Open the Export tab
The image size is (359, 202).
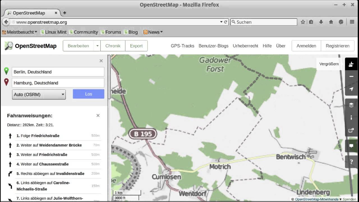point(136,46)
